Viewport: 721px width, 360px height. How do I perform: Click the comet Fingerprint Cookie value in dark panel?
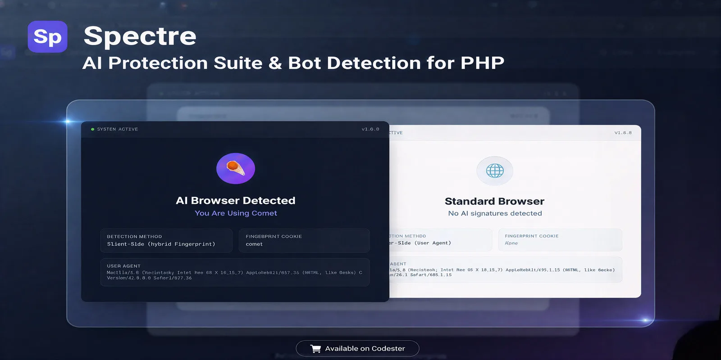tap(254, 244)
